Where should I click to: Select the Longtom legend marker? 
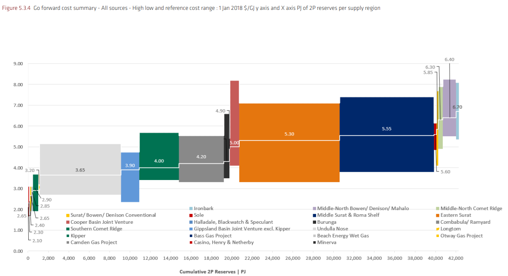[437, 229]
